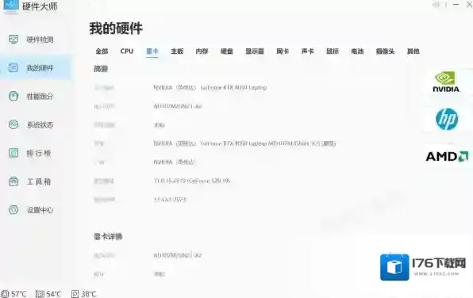Switch to the 电池 tab
Viewport: 473px width, 298px height.
[x=357, y=52]
